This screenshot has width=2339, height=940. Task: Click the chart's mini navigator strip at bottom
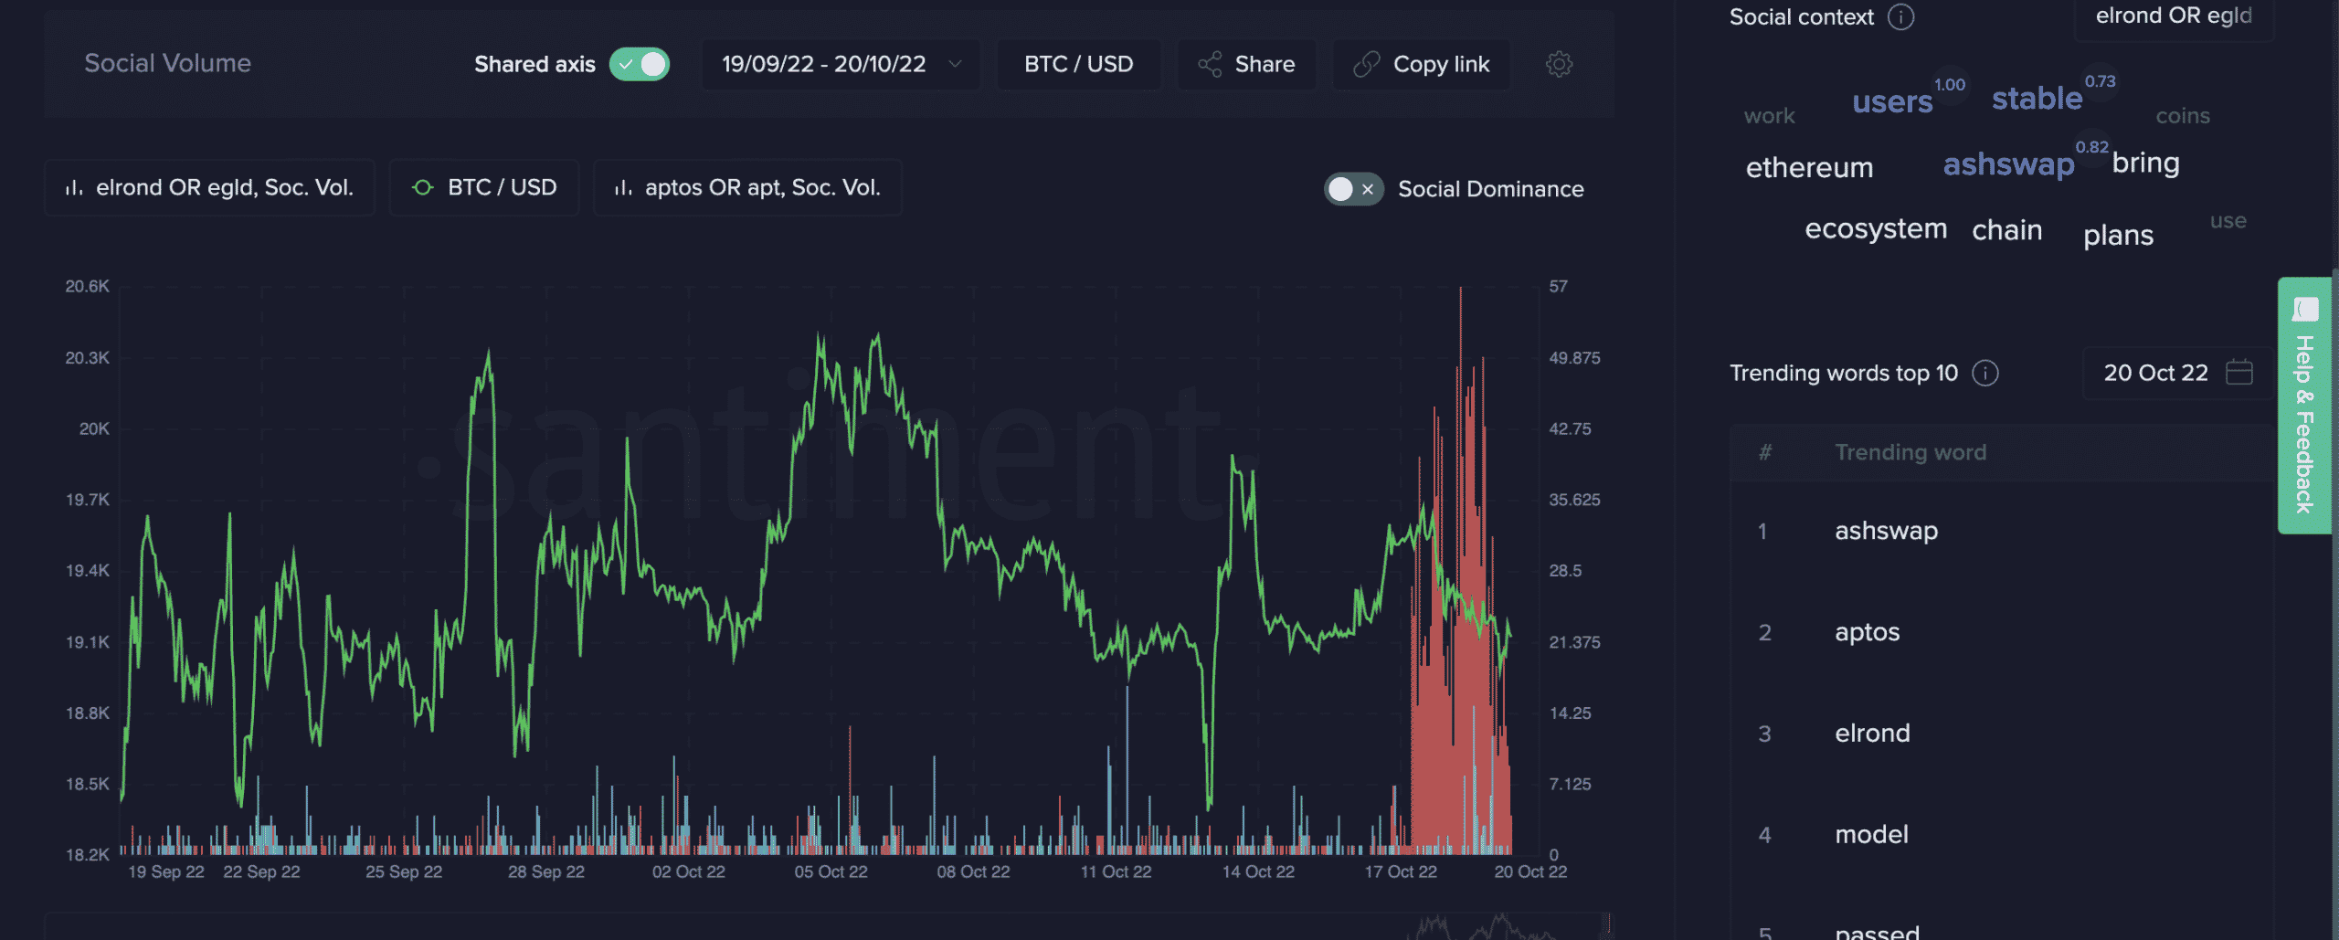pyautogui.click(x=829, y=926)
